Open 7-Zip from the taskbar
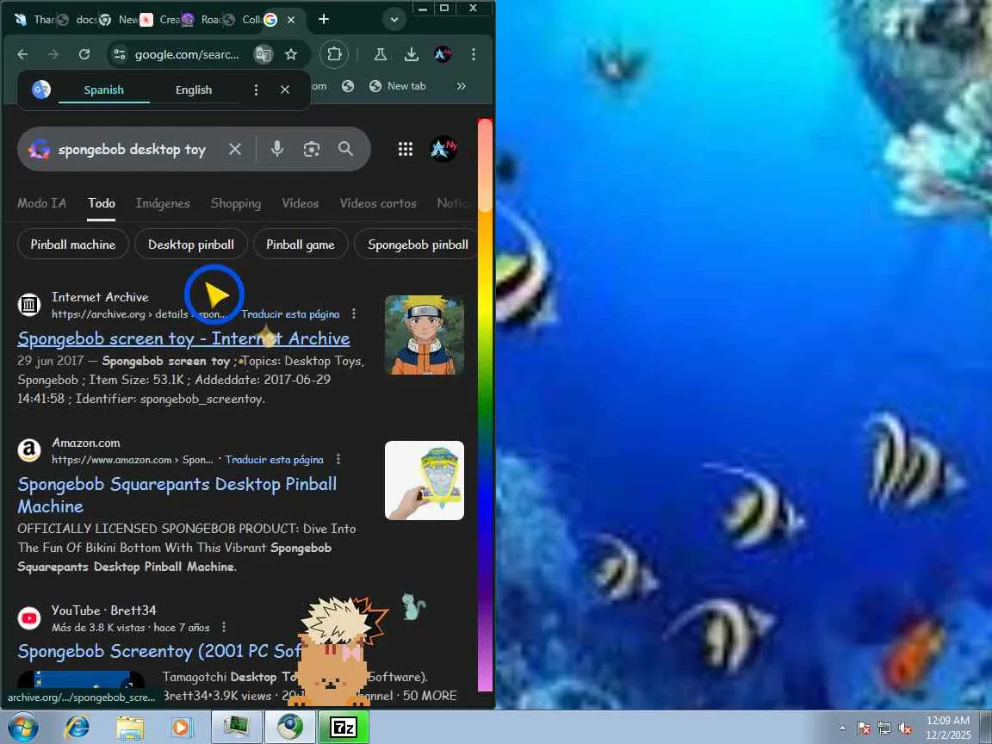 click(x=344, y=728)
